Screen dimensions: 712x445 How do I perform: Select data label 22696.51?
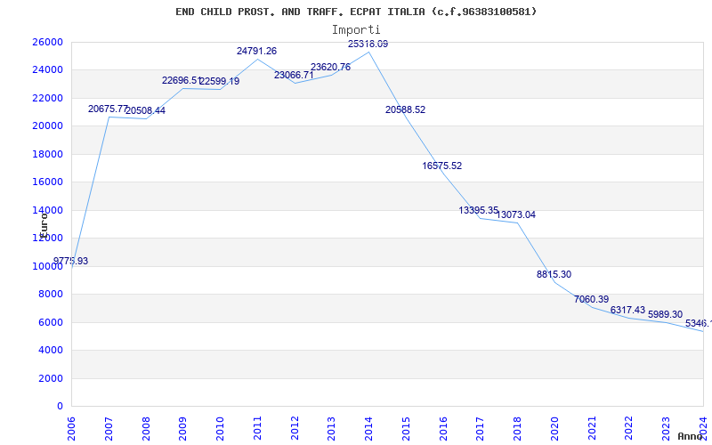click(182, 80)
